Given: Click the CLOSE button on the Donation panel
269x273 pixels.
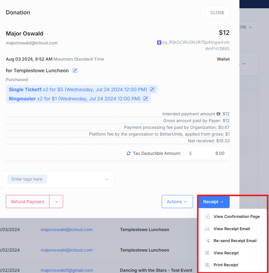Looking at the screenshot, I should click(x=217, y=12).
